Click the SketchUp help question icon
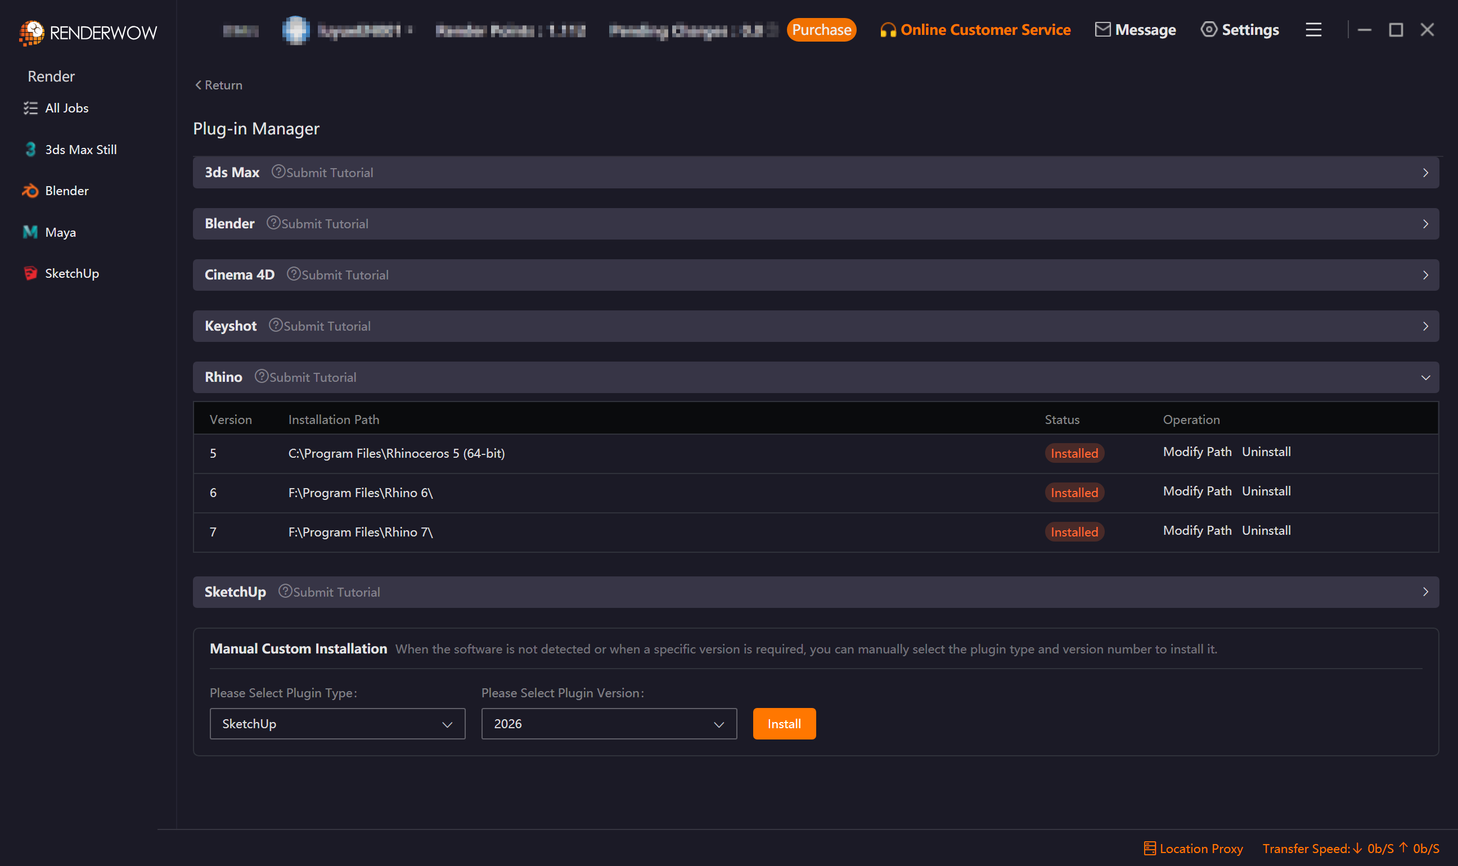 (x=285, y=591)
